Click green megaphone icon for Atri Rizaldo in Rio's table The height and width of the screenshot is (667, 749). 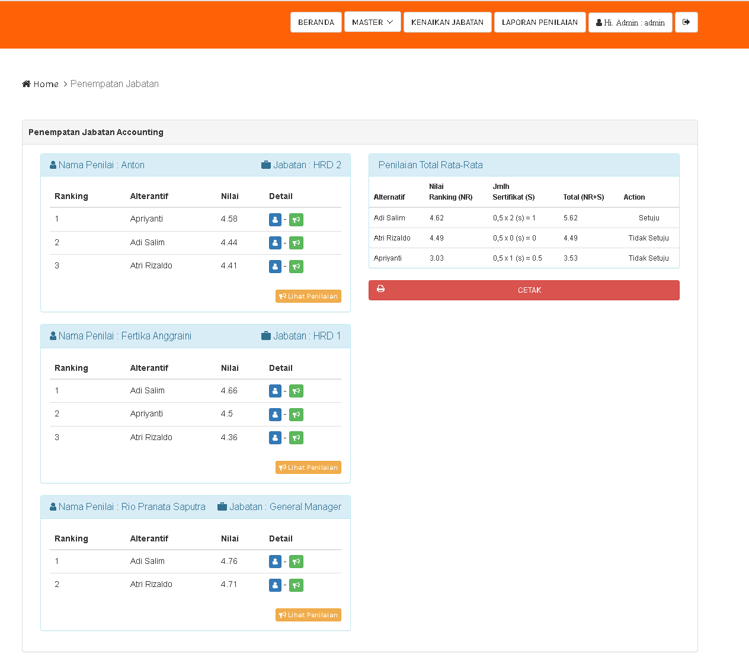[296, 585]
